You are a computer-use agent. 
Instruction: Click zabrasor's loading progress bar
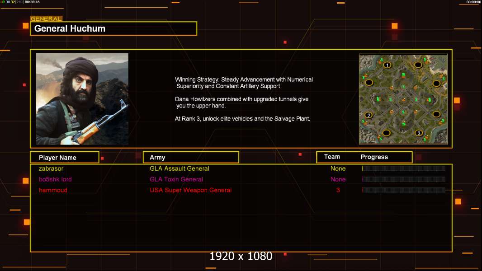point(403,168)
